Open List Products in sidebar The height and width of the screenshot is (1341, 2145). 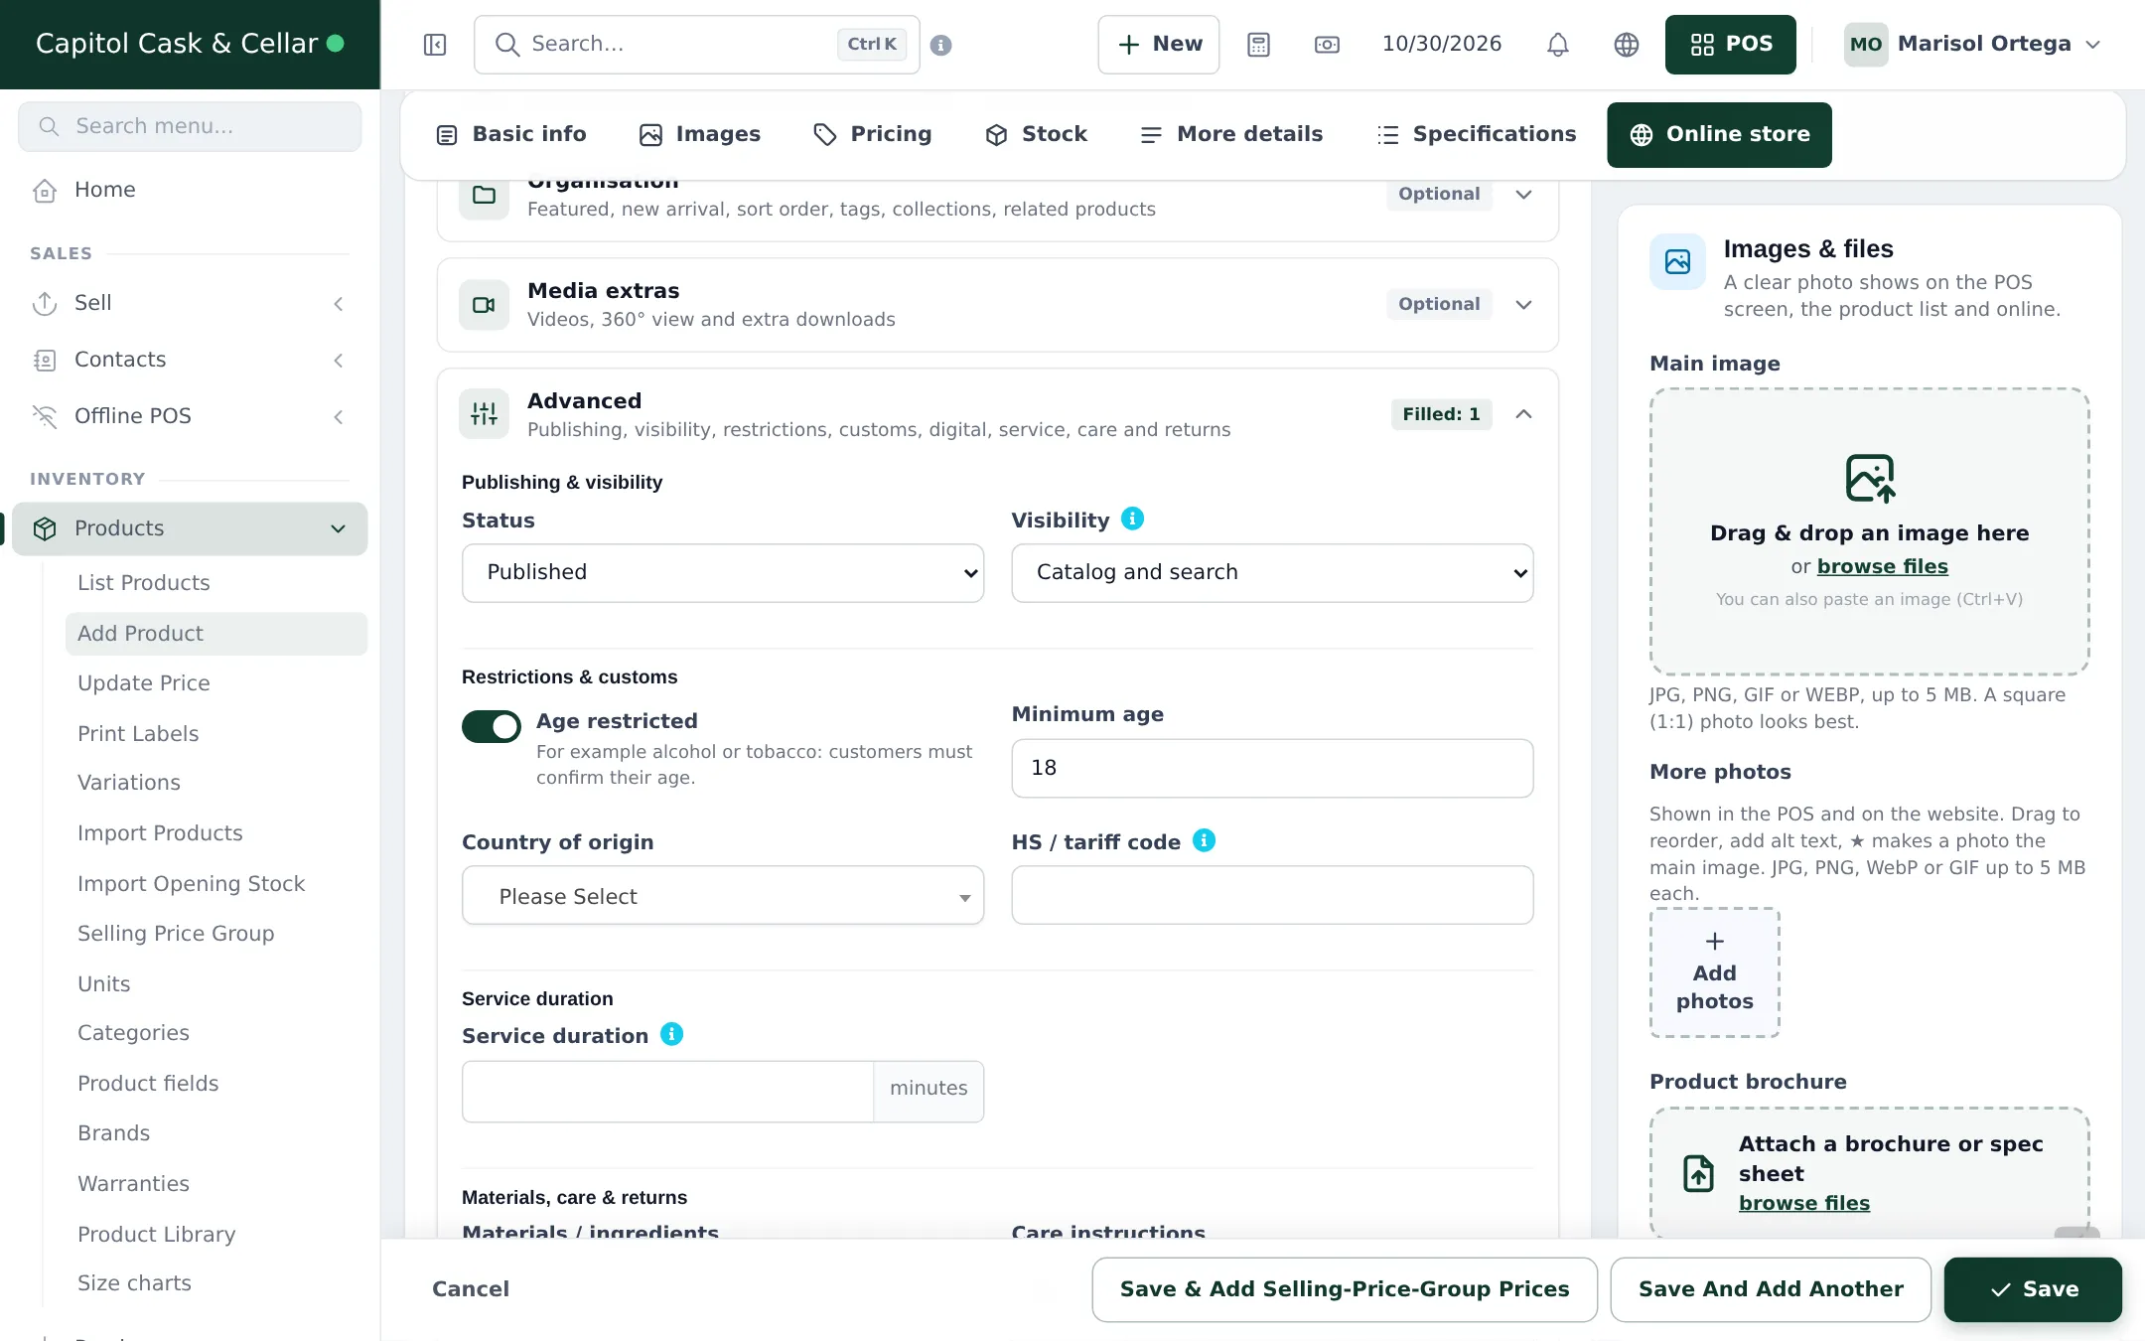pyautogui.click(x=144, y=583)
